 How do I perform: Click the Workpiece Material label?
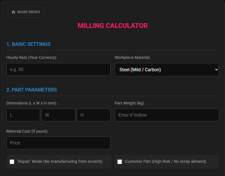click(132, 57)
